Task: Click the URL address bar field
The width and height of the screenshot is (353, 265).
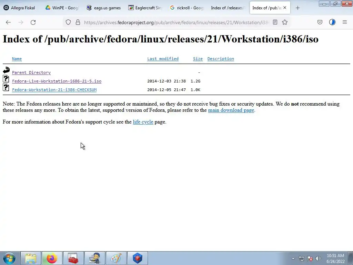Action: 176,22
